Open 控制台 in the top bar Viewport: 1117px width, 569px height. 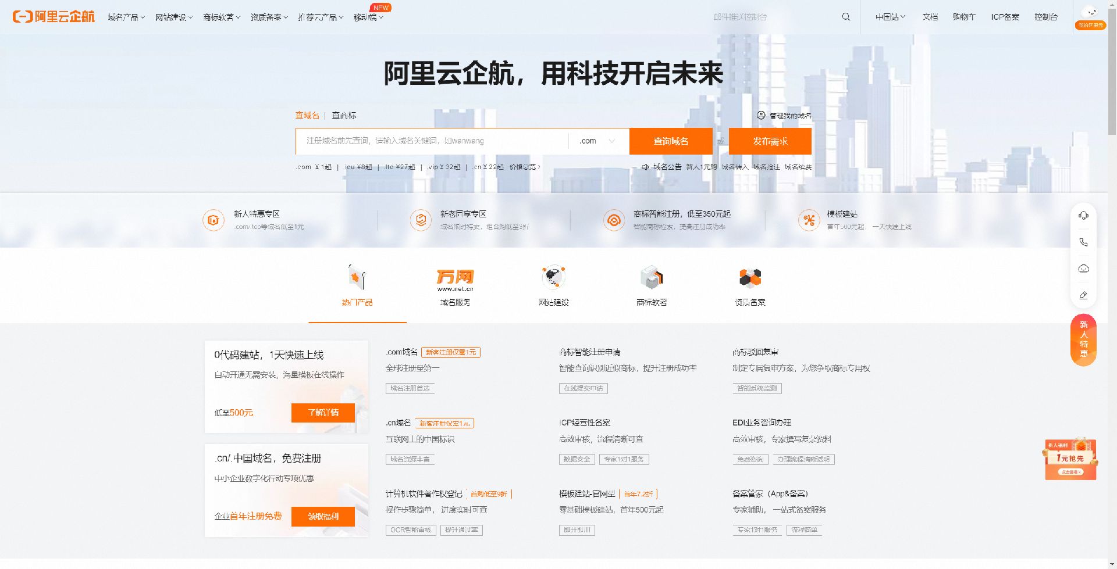1045,17
